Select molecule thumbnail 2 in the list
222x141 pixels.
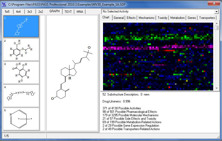[x=21, y=49]
